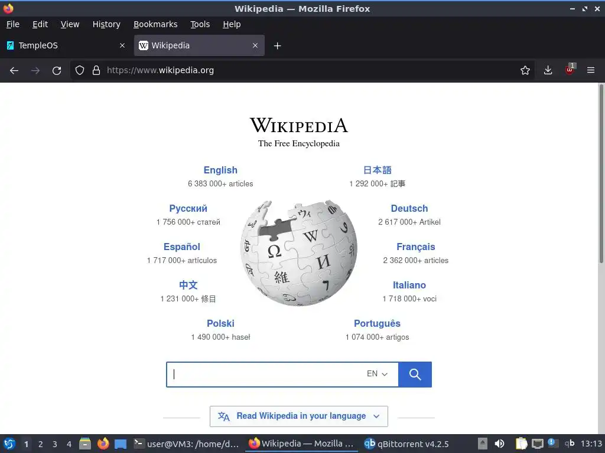Close the Wikipedia tab
The width and height of the screenshot is (605, 453).
255,45
